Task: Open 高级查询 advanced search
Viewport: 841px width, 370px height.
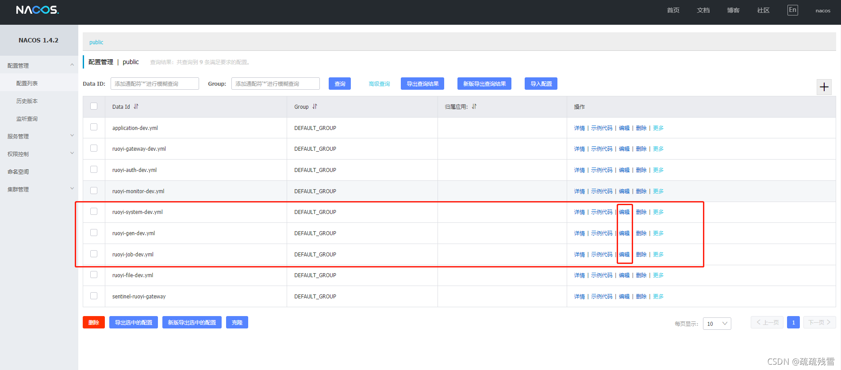Action: point(380,84)
